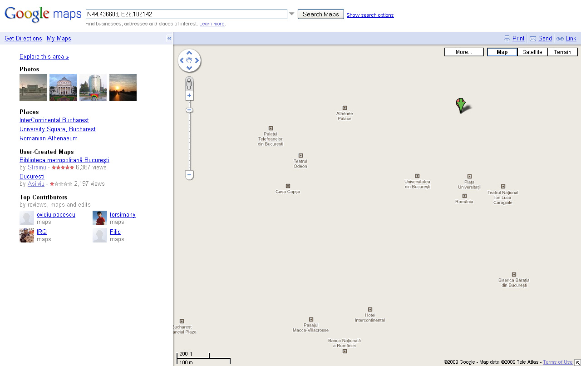Image resolution: width=581 pixels, height=366 pixels.
Task: Click torsimany's contributor avatar
Action: coord(100,218)
